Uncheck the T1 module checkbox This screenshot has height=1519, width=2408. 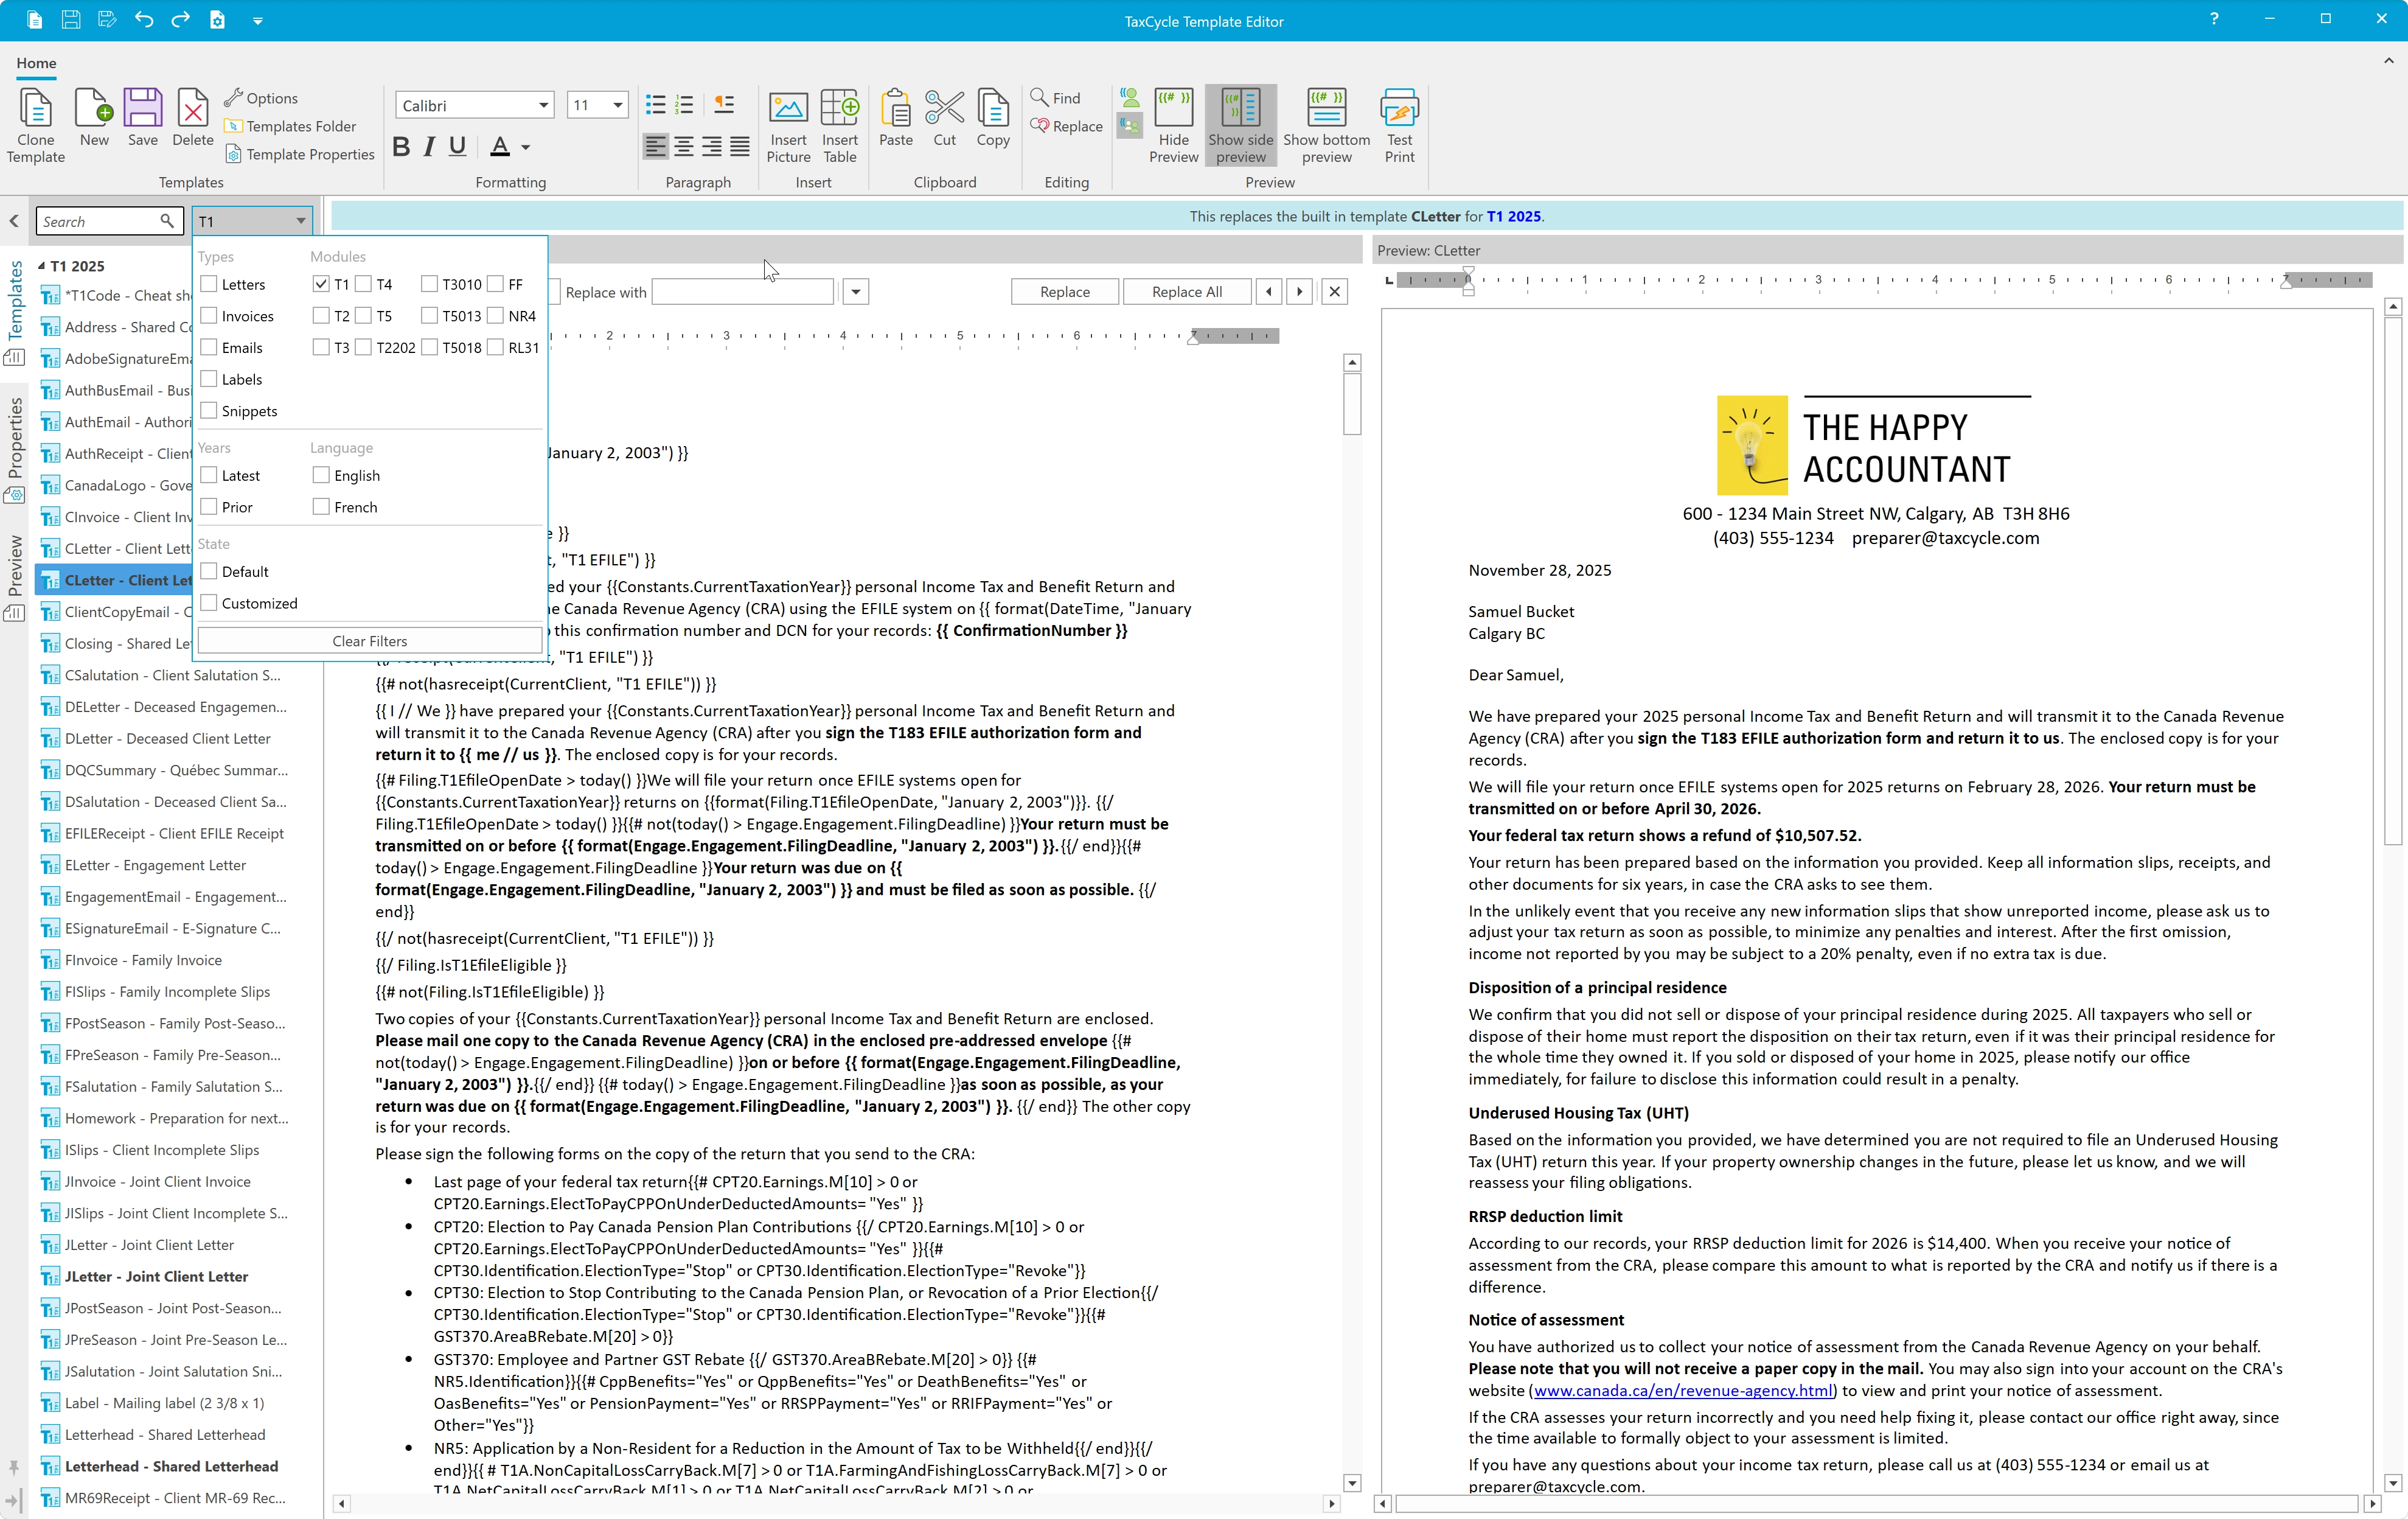(321, 284)
